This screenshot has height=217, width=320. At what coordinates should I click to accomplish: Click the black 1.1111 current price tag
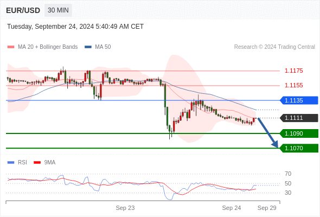pyautogui.click(x=299, y=118)
